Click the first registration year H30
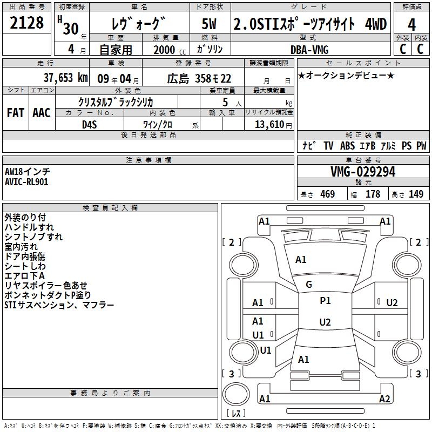 point(69,25)
